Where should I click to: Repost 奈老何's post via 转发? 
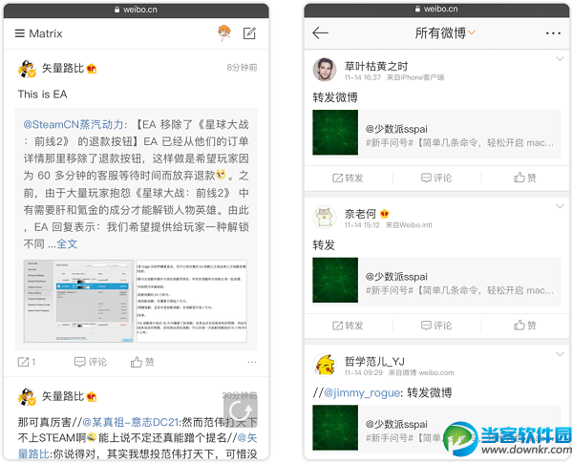(x=348, y=326)
